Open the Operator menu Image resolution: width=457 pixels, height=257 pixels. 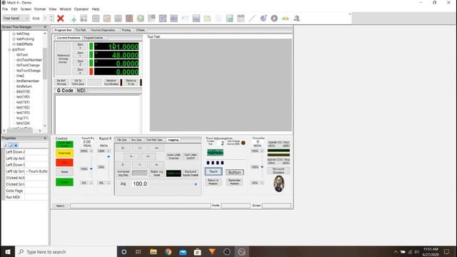point(81,9)
